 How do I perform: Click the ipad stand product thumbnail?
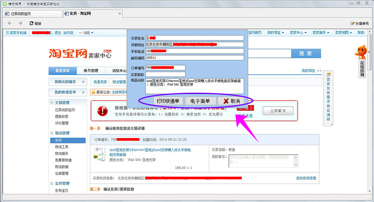(100, 154)
